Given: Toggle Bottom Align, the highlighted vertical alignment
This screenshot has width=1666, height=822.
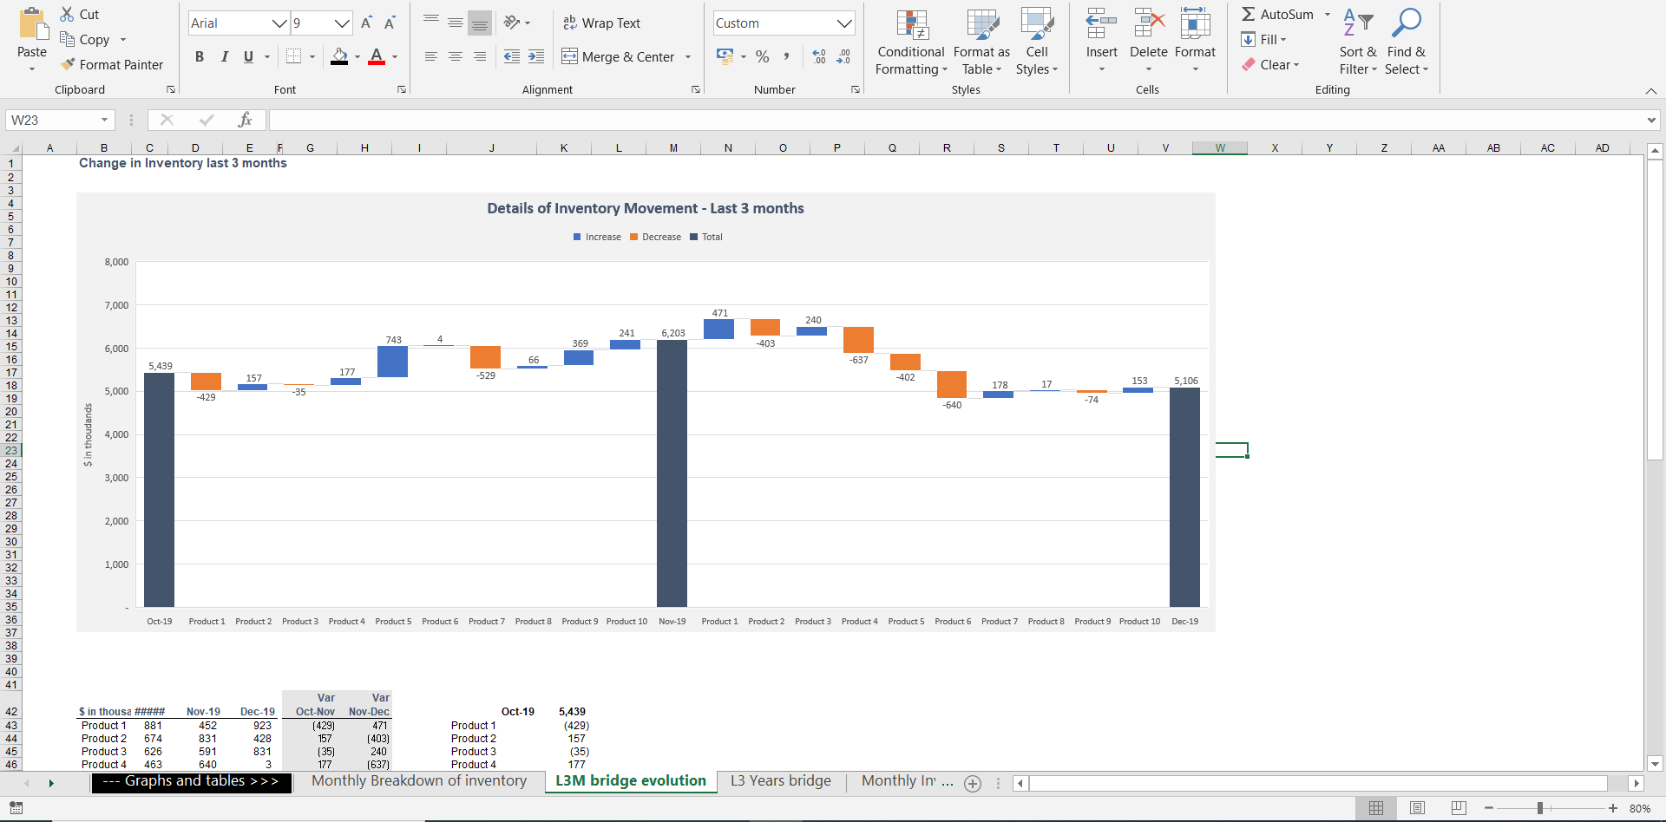Looking at the screenshot, I should (479, 23).
